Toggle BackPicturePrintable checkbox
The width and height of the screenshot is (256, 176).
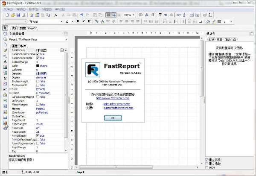[38, 54]
